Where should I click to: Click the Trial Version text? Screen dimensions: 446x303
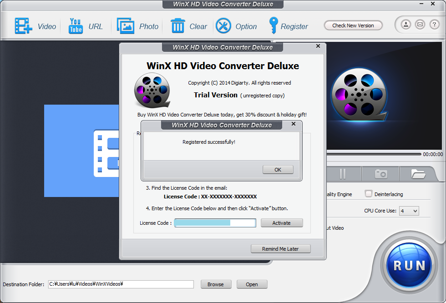pyautogui.click(x=216, y=95)
